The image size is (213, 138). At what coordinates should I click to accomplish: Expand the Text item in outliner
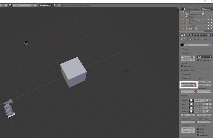coord(184,29)
